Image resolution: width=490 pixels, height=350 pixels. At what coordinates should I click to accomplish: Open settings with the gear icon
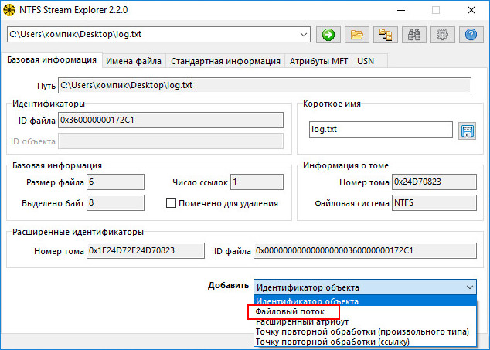coord(443,34)
